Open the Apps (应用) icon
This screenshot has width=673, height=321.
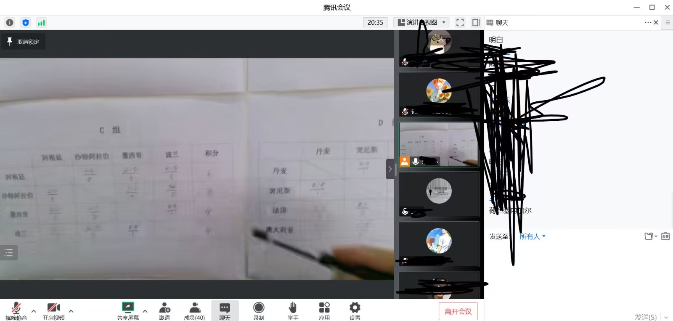point(324,311)
